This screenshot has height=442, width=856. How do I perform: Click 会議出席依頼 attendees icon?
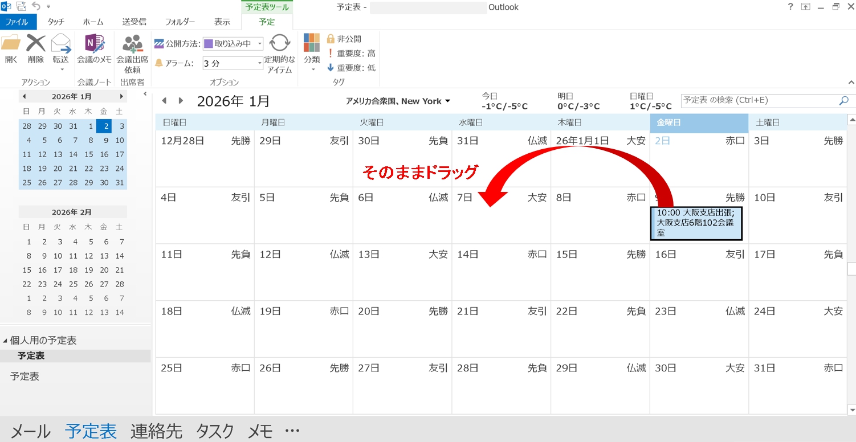click(132, 44)
